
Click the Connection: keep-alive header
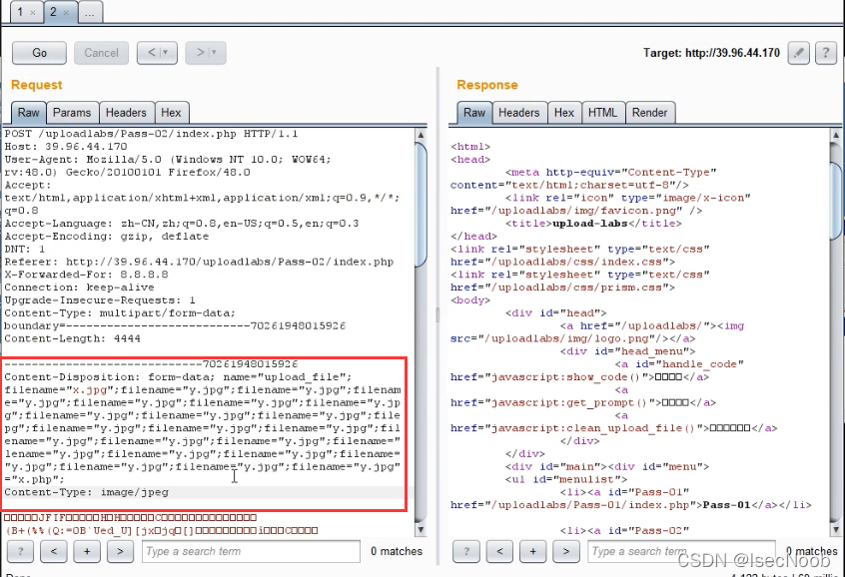click(x=79, y=288)
